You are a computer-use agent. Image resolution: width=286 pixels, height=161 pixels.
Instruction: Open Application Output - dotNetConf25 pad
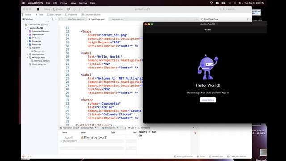click(78, 128)
